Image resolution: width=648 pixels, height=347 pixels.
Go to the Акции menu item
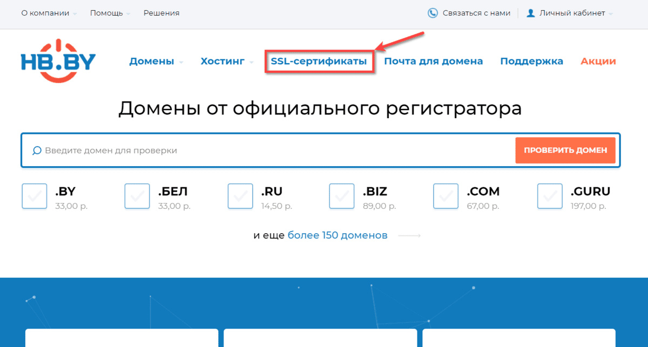click(x=598, y=61)
